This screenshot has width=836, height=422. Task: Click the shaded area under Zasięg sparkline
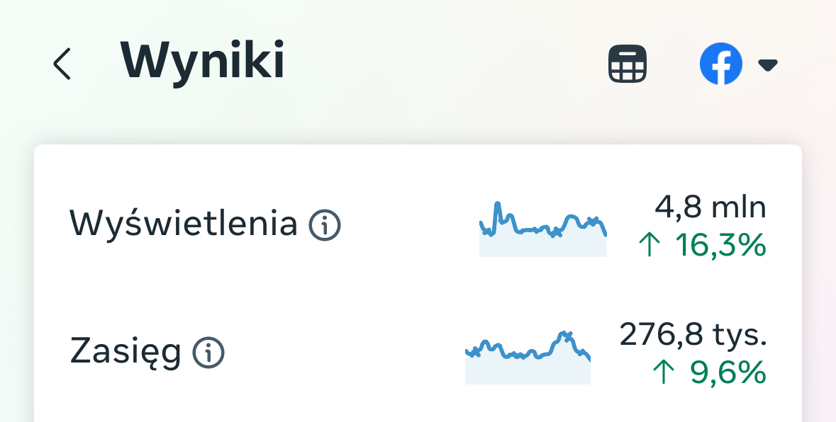[x=528, y=372]
